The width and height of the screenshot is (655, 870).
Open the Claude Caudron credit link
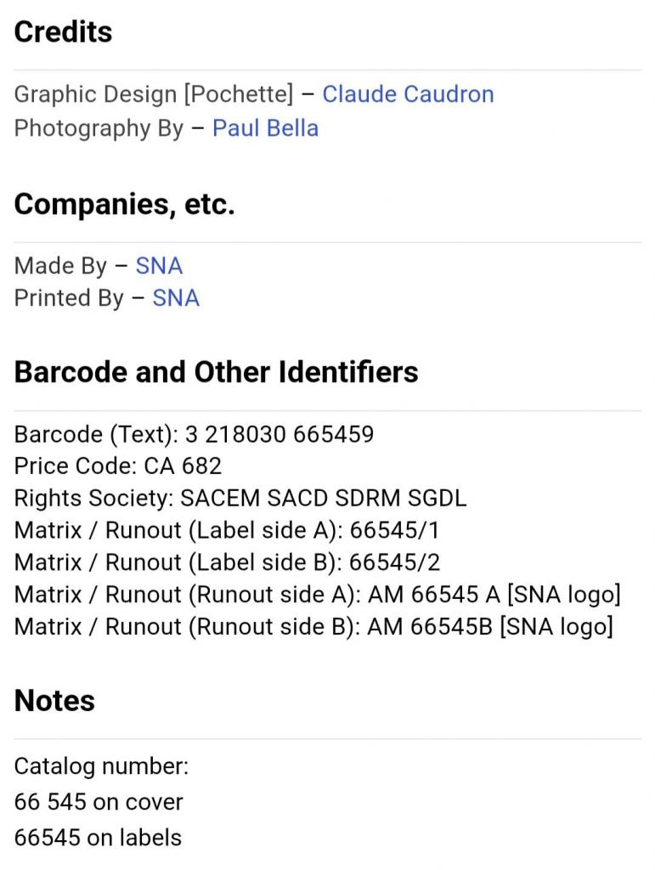[408, 94]
